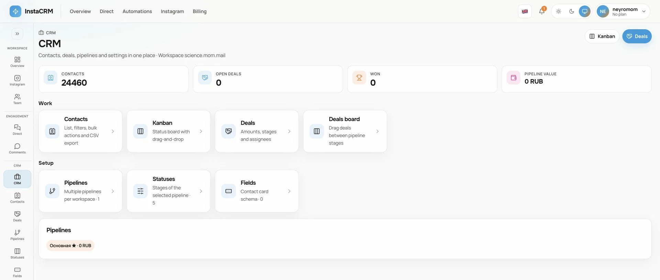Open the Pipelines setup card

[x=80, y=191]
